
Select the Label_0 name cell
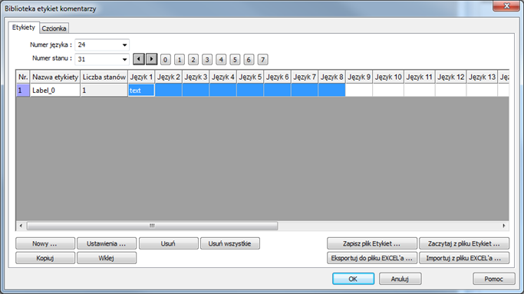point(55,91)
